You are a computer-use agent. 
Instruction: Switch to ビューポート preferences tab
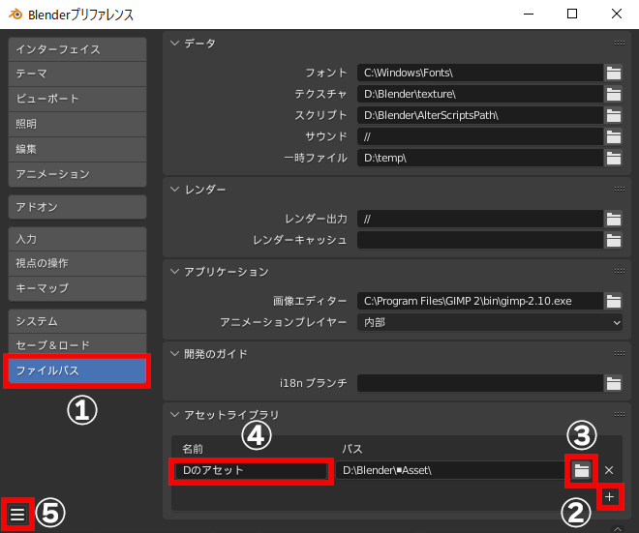pyautogui.click(x=77, y=99)
